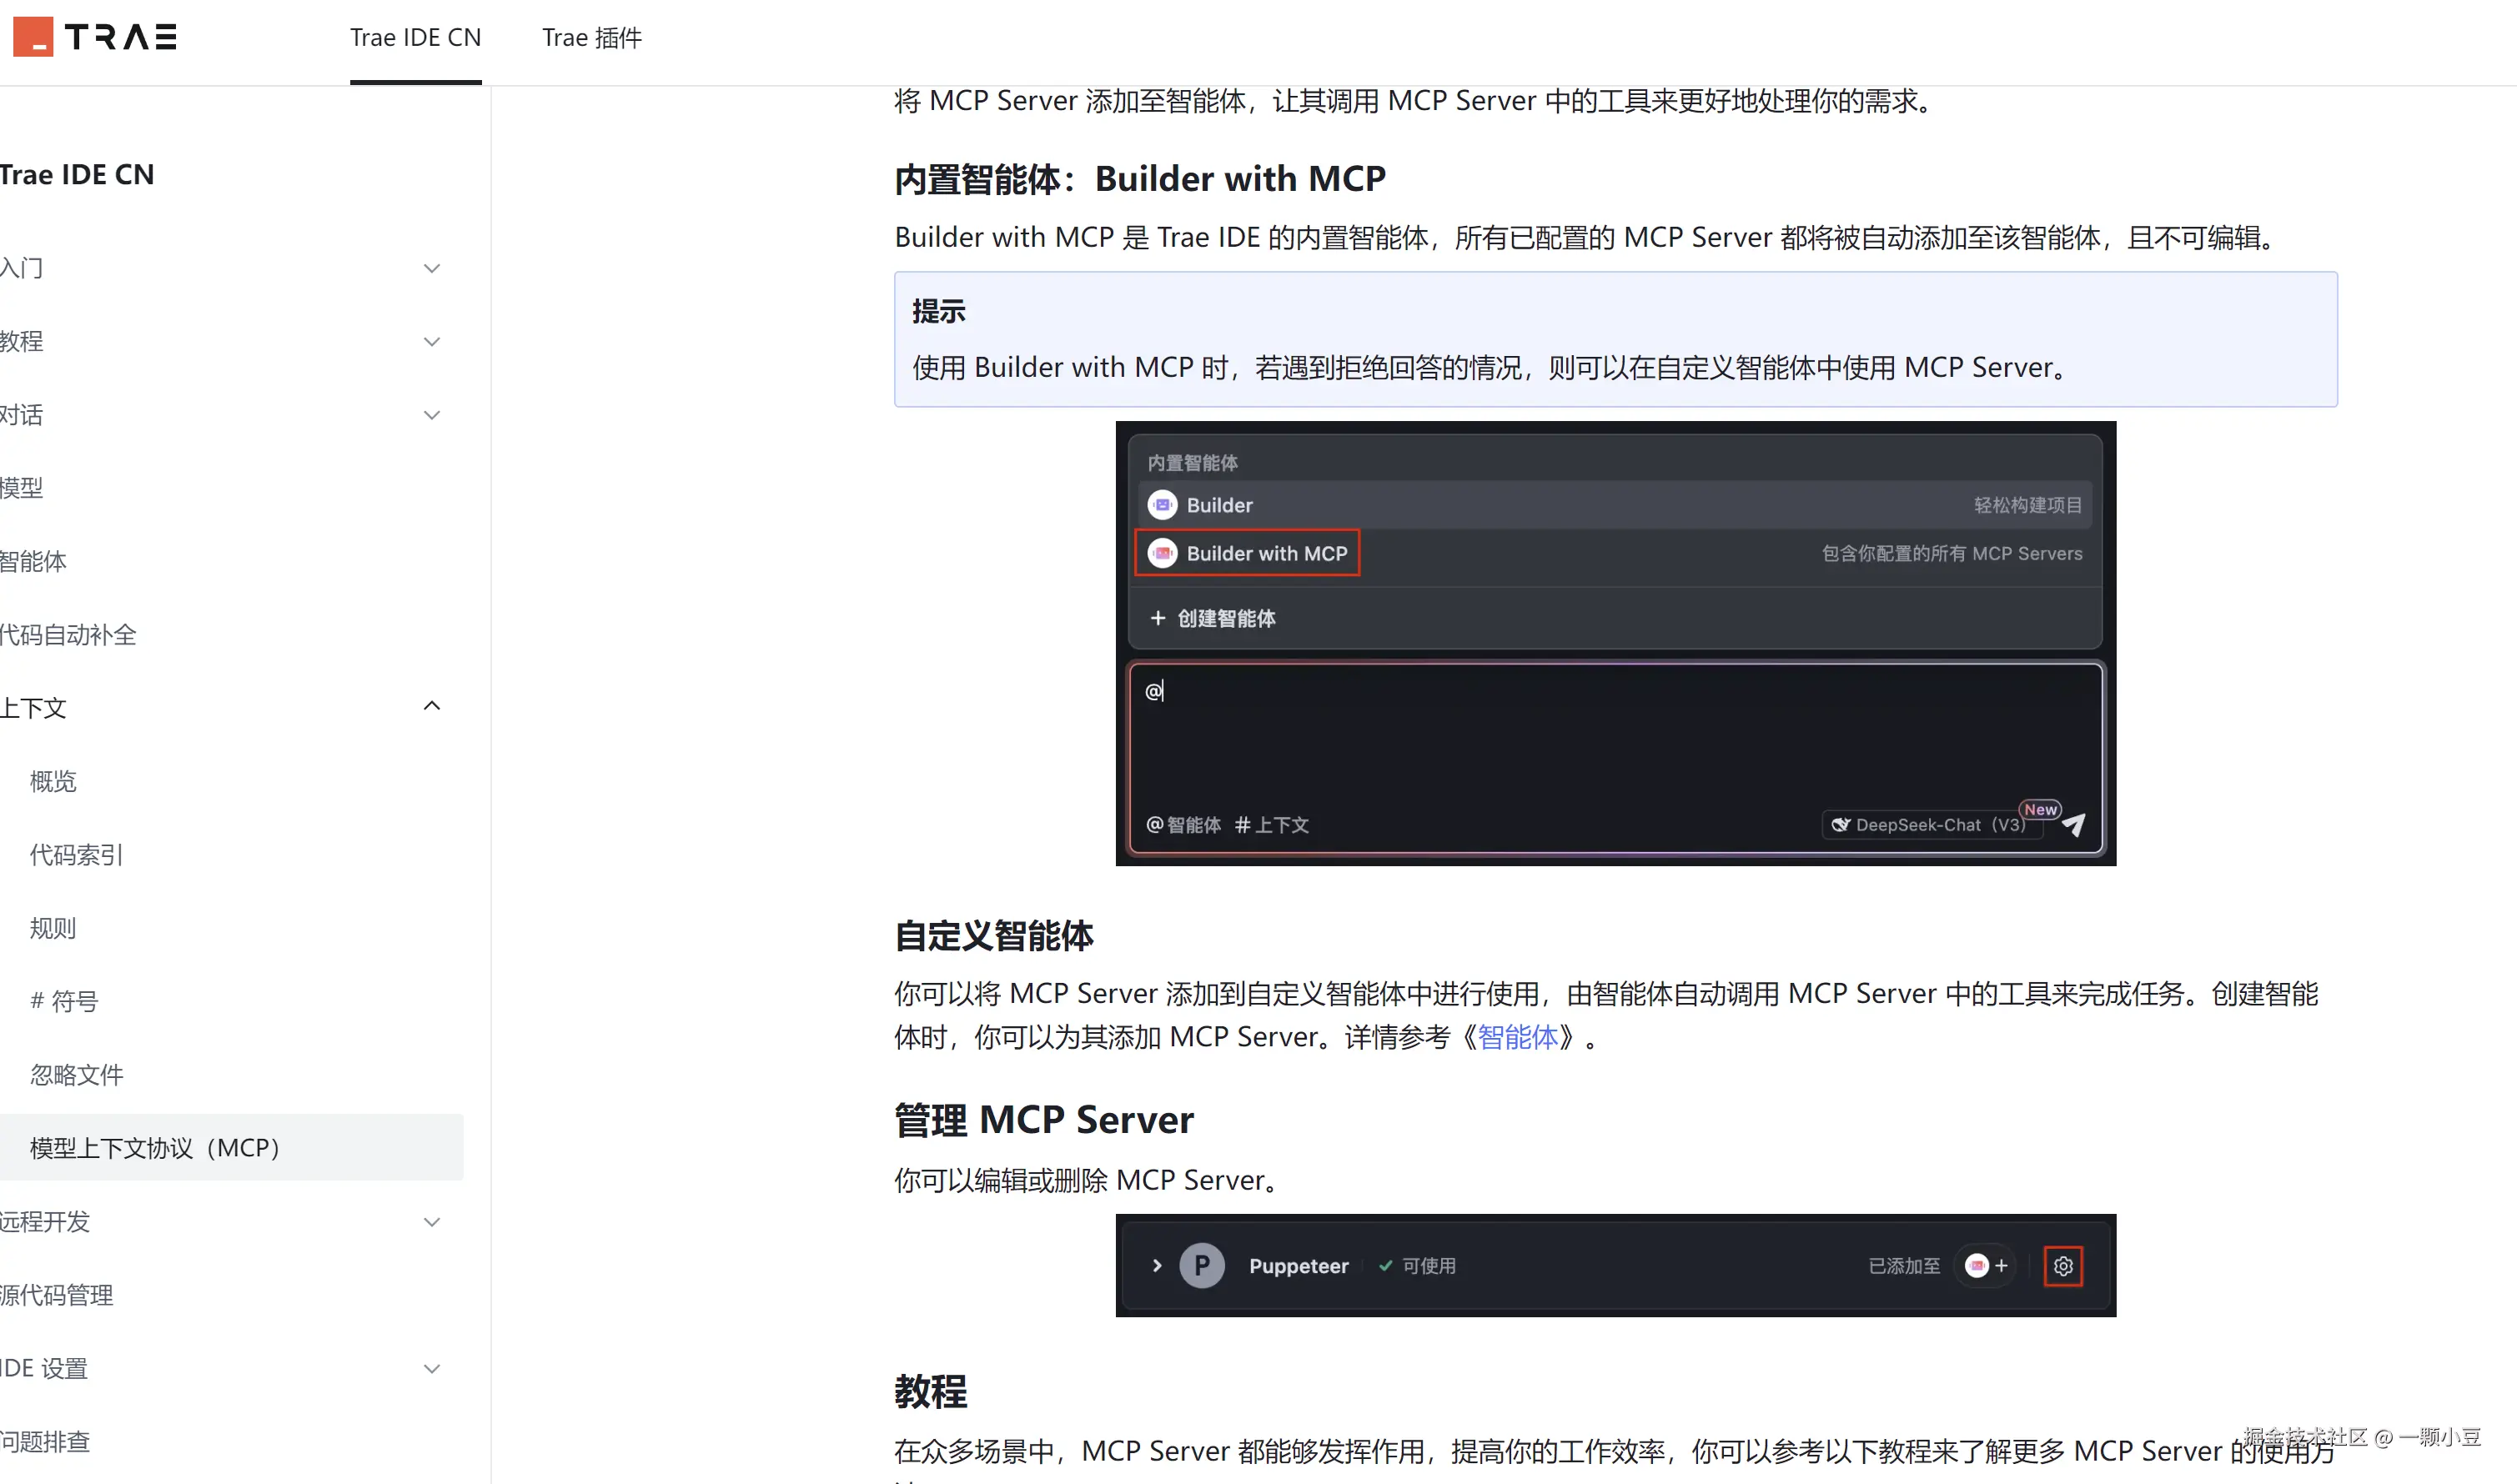The image size is (2517, 1484).
Task: Select the Trae IDE CN tab
Action: tap(415, 38)
